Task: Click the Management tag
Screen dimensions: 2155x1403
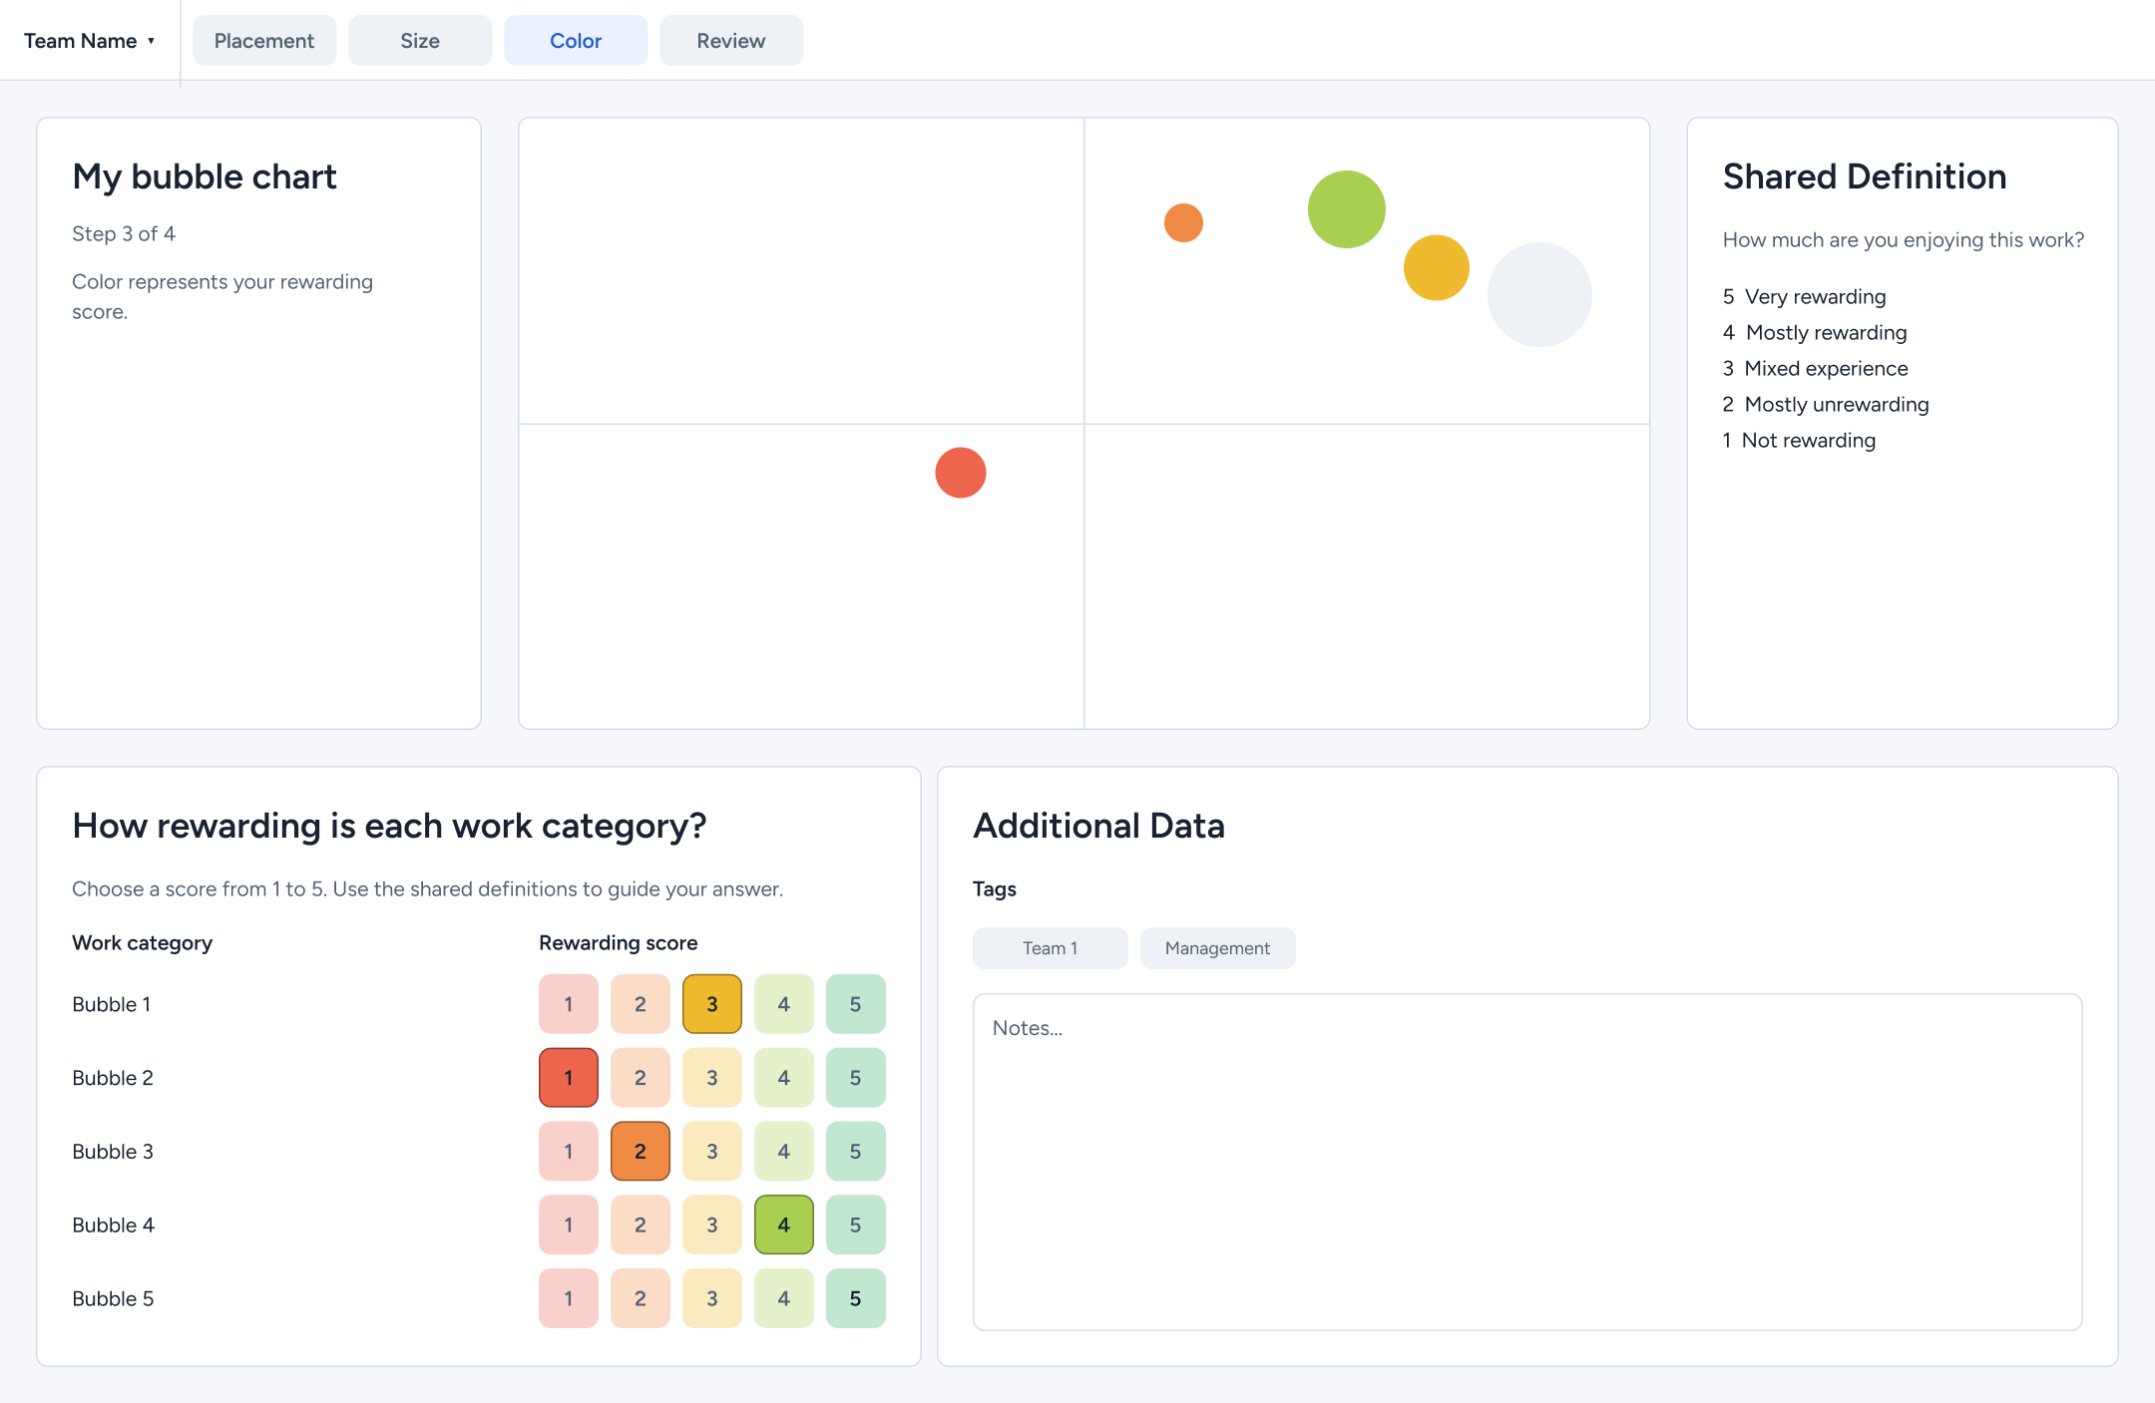Action: [1218, 948]
